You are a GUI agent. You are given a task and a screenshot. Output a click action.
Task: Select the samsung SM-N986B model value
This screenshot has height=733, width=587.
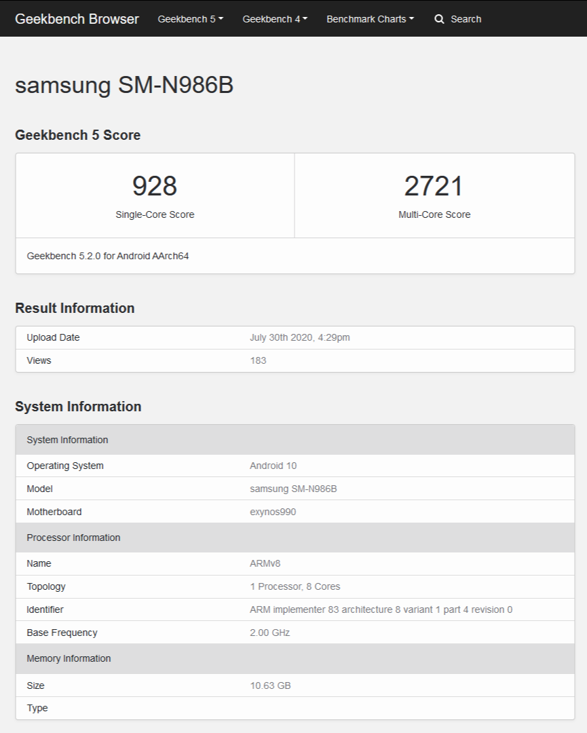(x=293, y=489)
